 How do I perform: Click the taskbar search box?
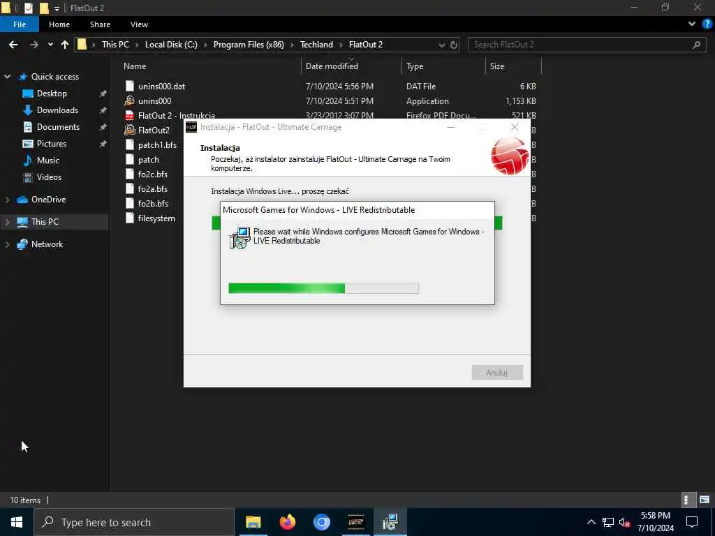point(134,522)
